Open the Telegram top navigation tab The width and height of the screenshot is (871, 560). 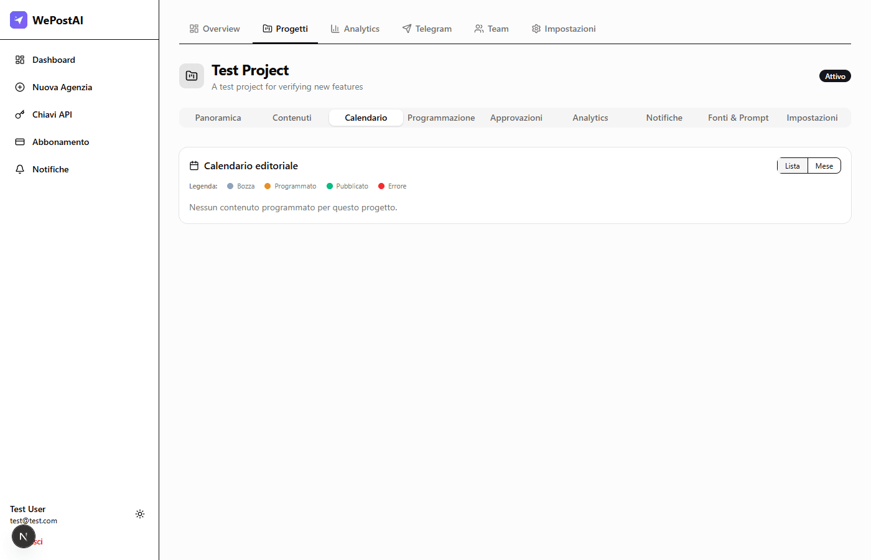pyautogui.click(x=427, y=29)
